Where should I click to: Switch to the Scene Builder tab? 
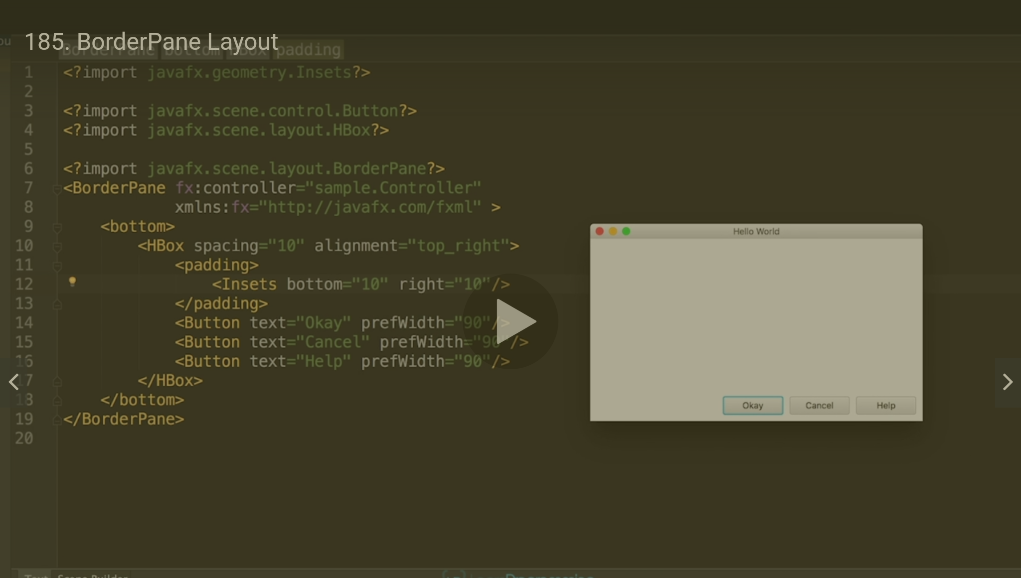point(93,575)
